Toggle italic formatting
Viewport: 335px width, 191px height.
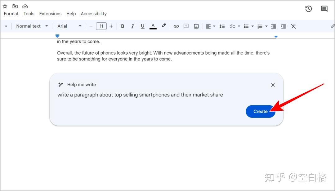132,26
